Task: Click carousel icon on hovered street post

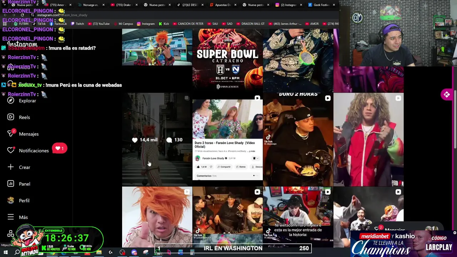Action: pos(186,98)
